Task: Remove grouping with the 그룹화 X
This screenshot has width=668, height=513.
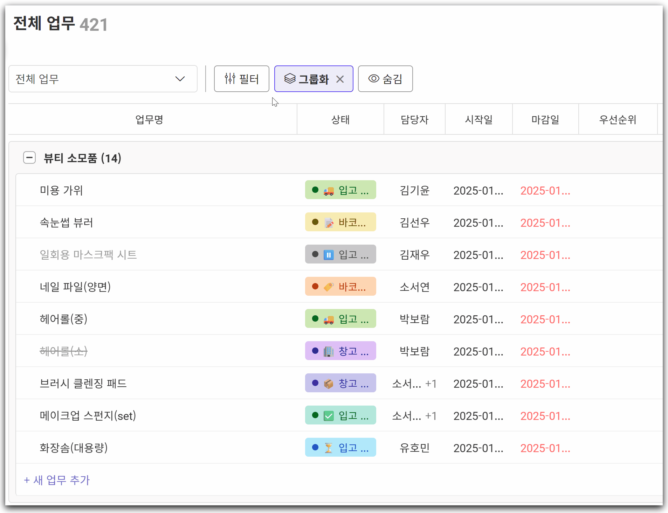Action: click(x=340, y=79)
